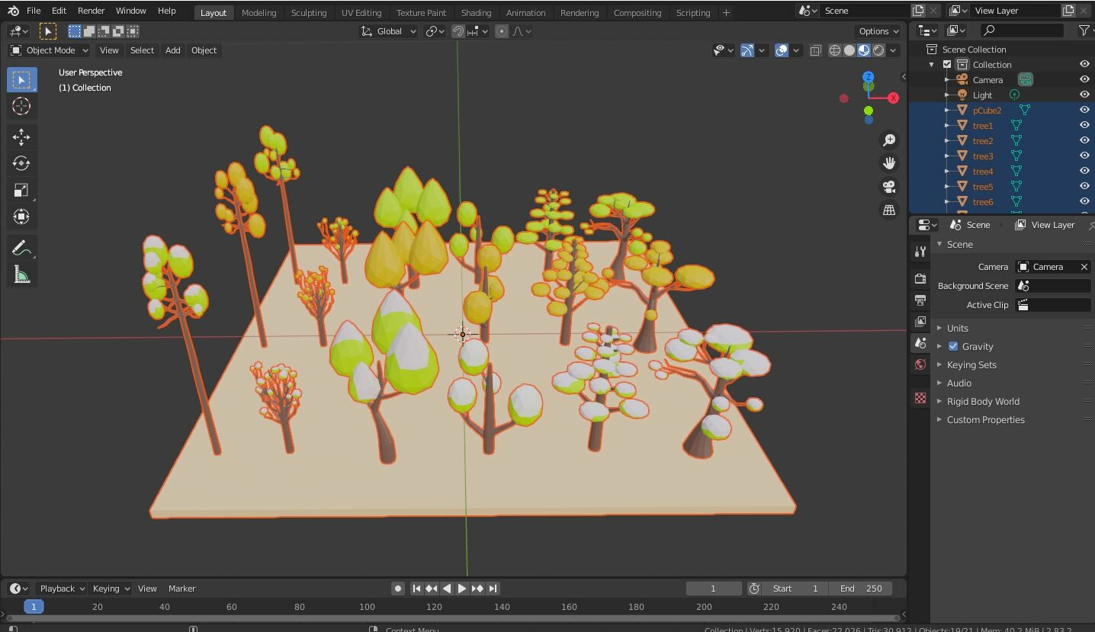Image resolution: width=1095 pixels, height=632 pixels.
Task: Hide the tree3 object with its eye icon
Action: (1084, 156)
